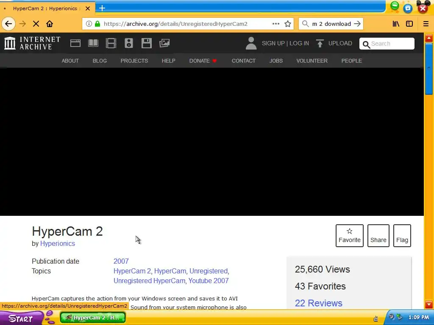Open the Video film icon

point(111,43)
